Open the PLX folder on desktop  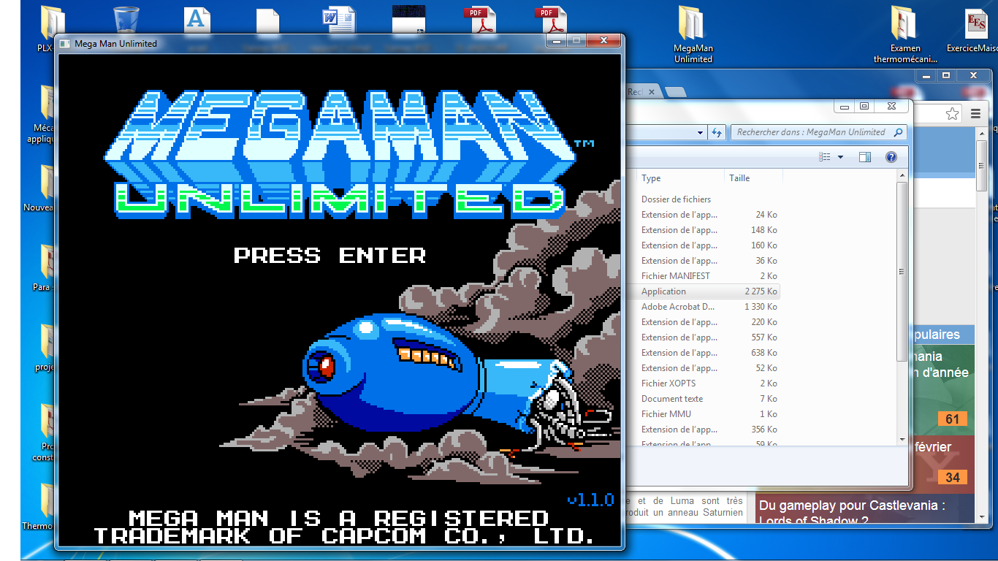pyautogui.click(x=50, y=29)
